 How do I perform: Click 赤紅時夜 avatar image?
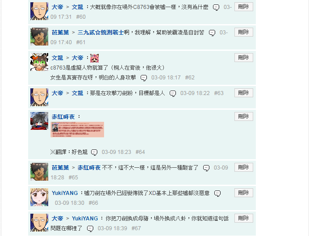click(x=39, y=121)
